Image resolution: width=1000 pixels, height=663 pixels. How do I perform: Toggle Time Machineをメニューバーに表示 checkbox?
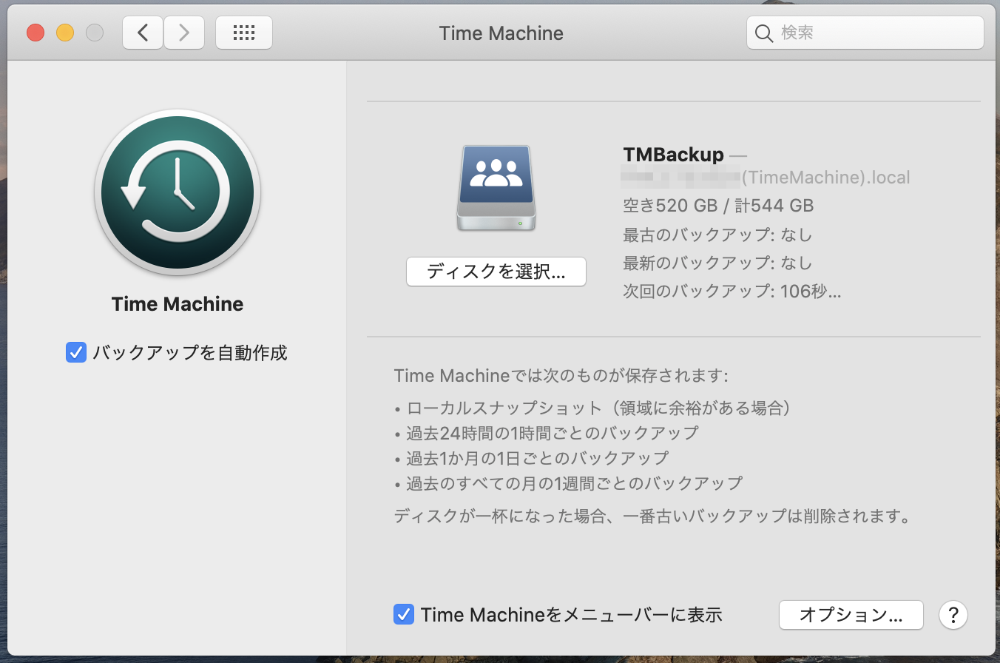click(403, 614)
